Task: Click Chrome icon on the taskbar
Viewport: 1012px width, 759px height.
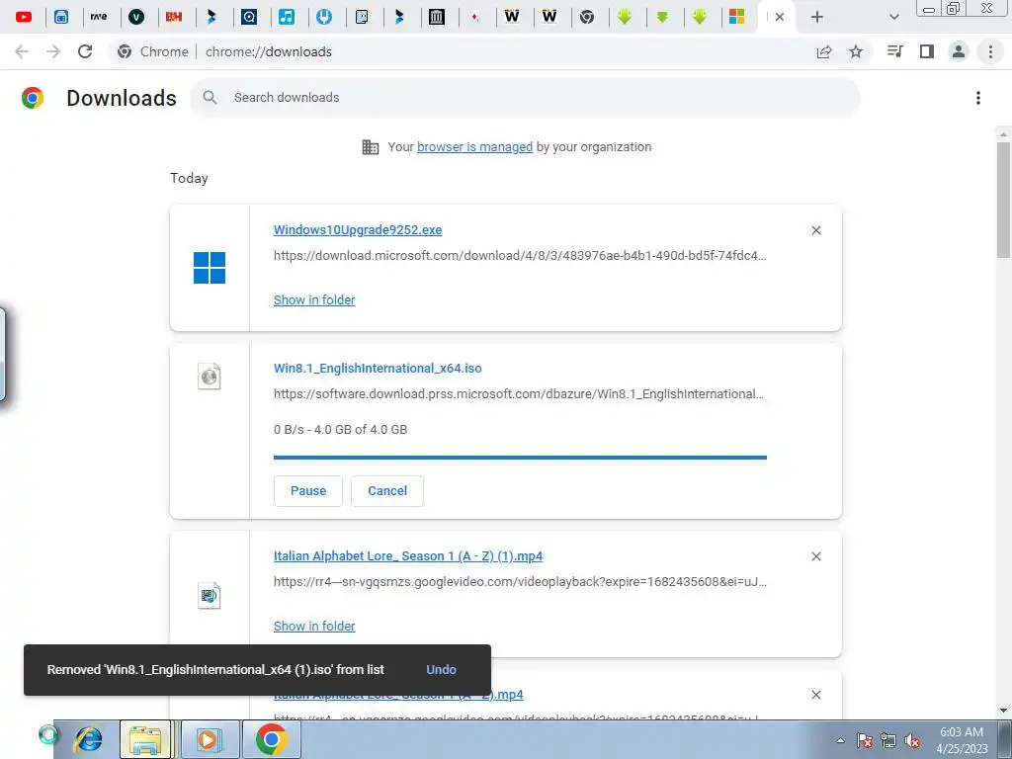Action: click(x=271, y=739)
